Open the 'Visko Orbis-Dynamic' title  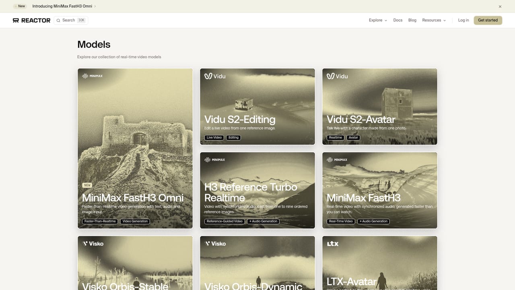coord(253,286)
